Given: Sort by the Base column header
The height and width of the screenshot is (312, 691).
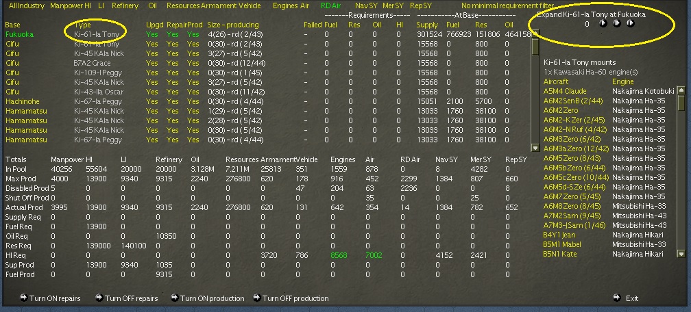Looking at the screenshot, I should 13,25.
